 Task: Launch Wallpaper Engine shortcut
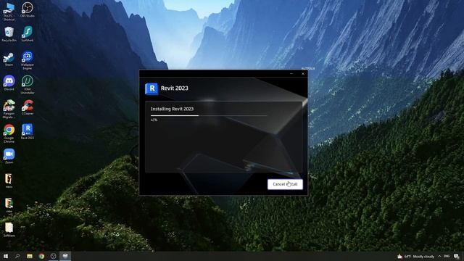coord(28,61)
